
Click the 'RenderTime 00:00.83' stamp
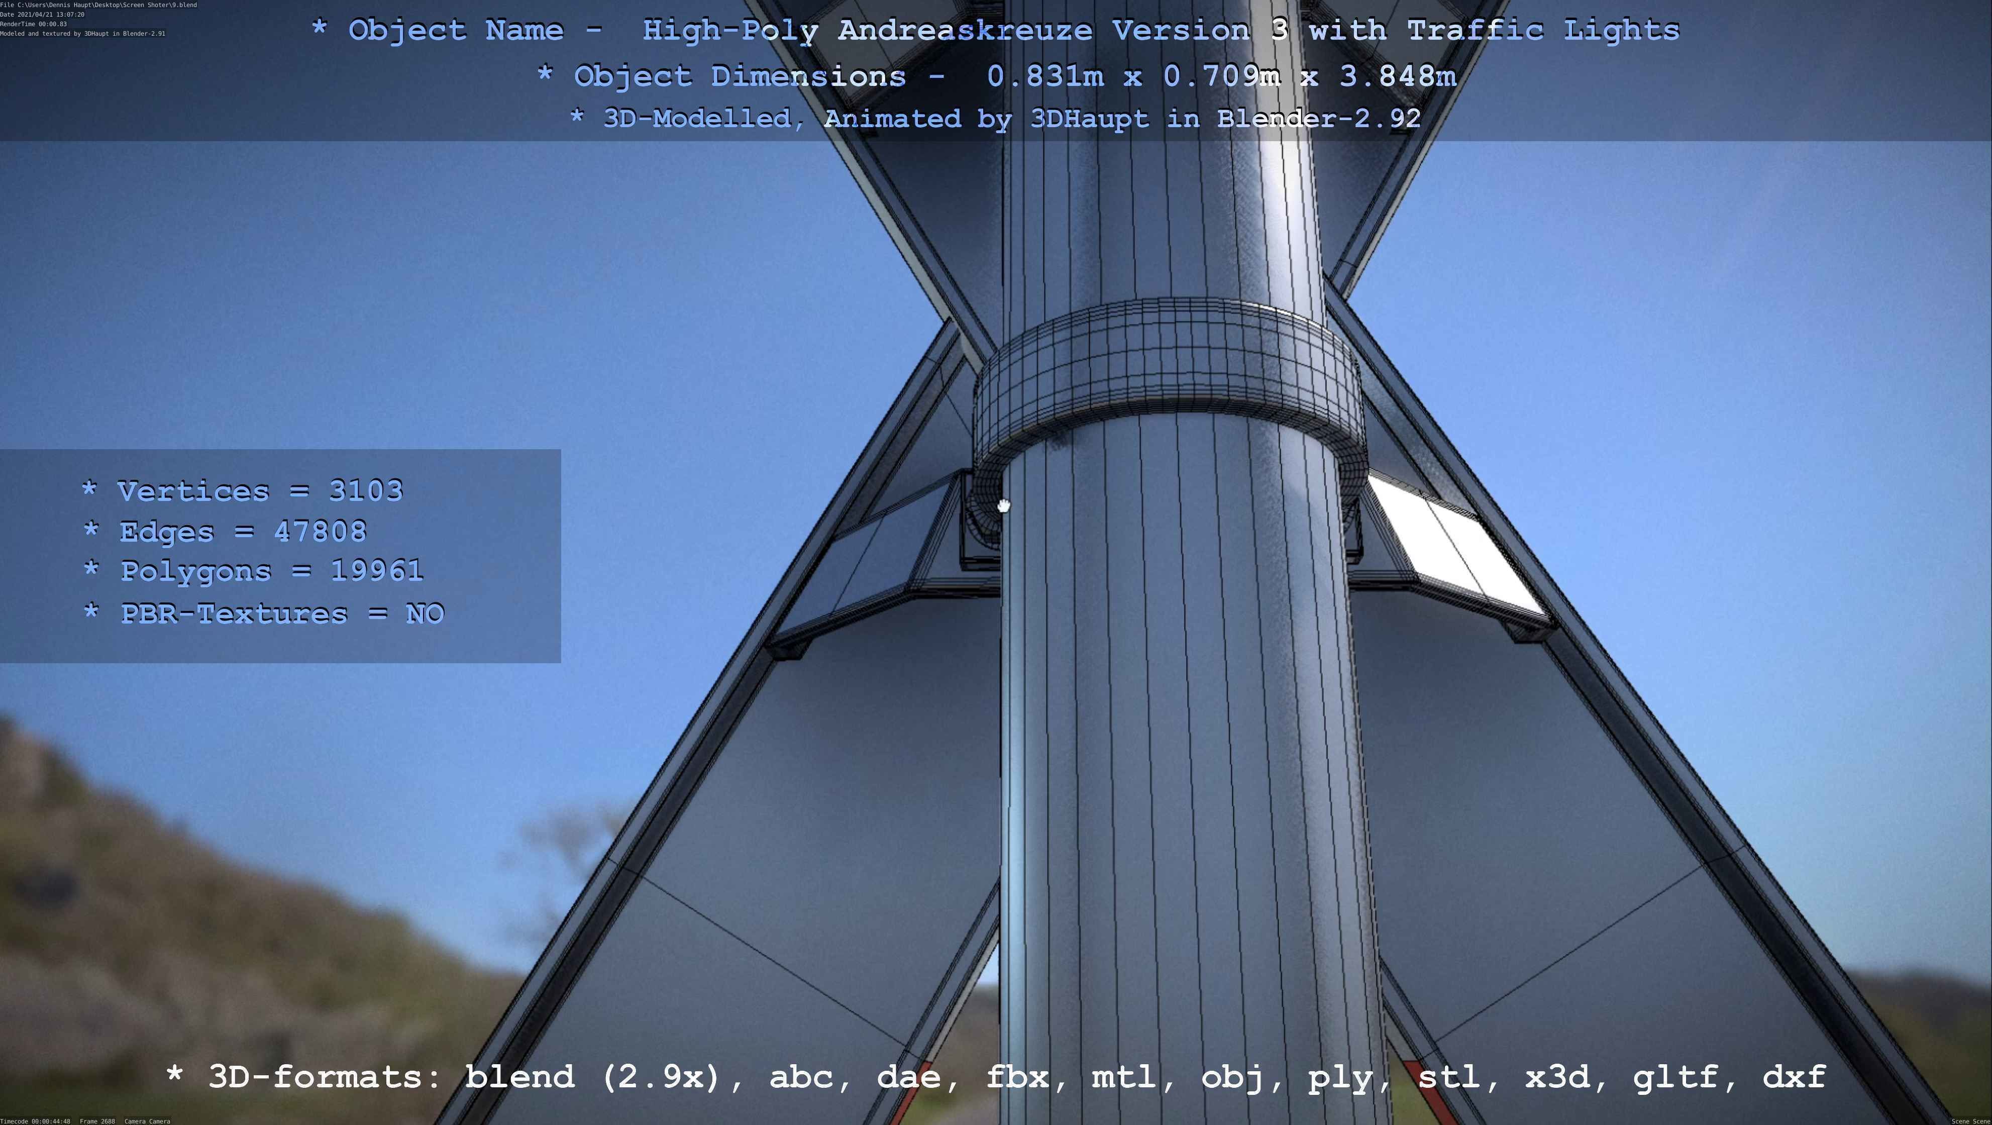[33, 24]
